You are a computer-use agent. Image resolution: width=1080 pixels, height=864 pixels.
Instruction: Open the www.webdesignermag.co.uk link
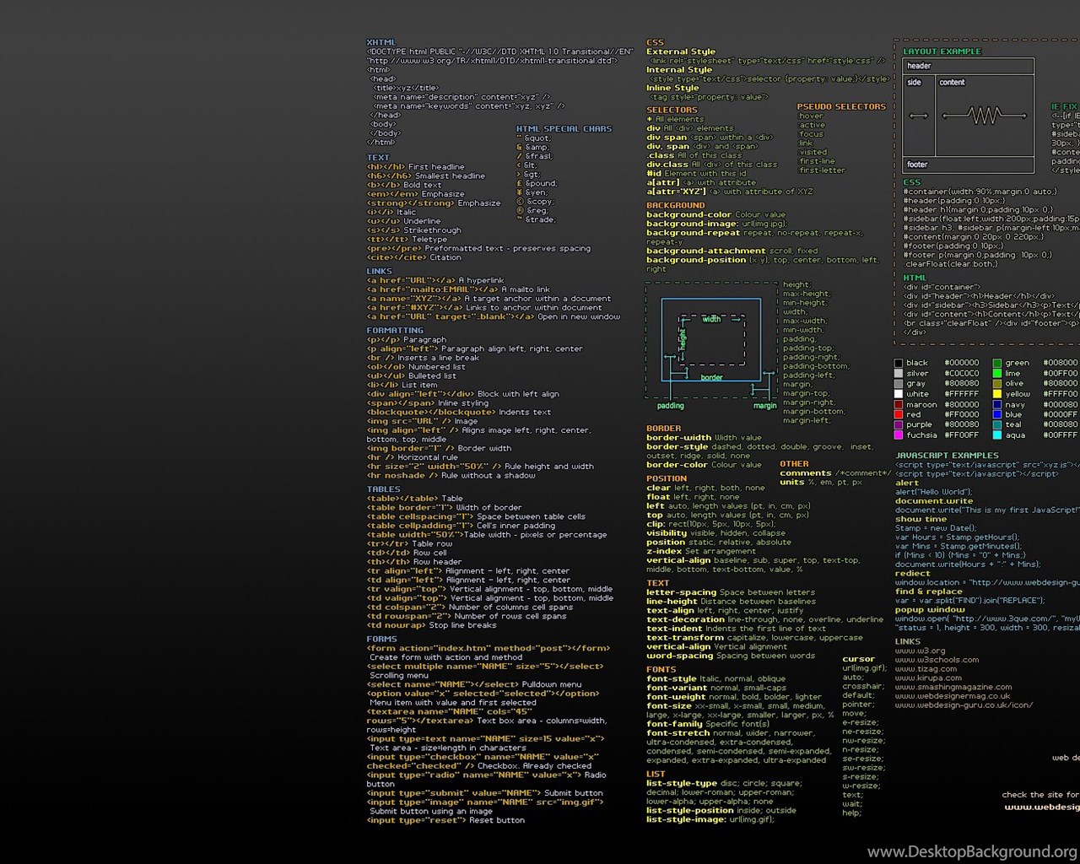point(953,696)
